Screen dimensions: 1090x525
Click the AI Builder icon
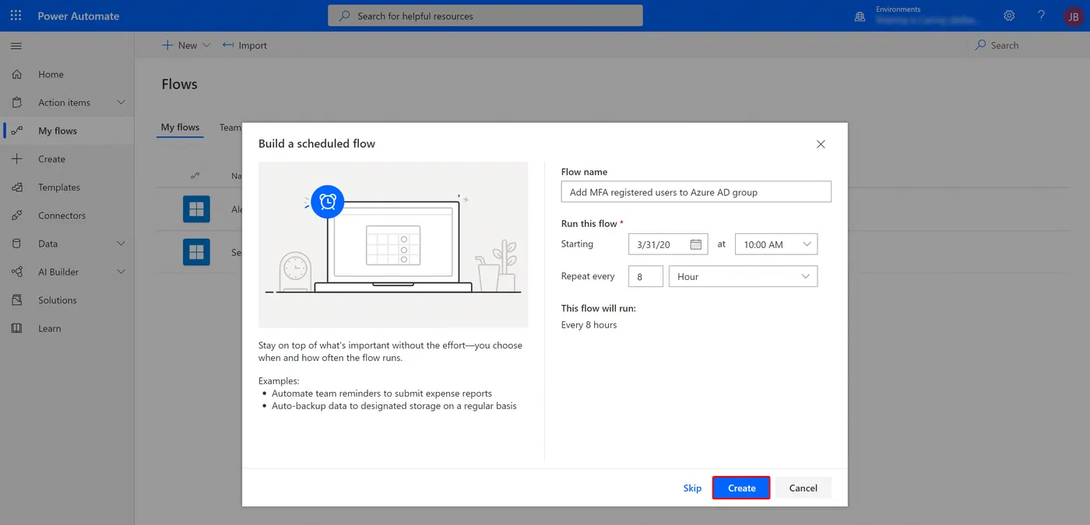(17, 272)
